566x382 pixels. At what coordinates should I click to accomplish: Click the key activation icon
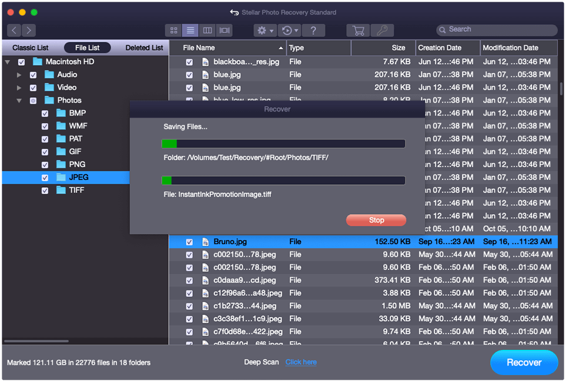[382, 31]
